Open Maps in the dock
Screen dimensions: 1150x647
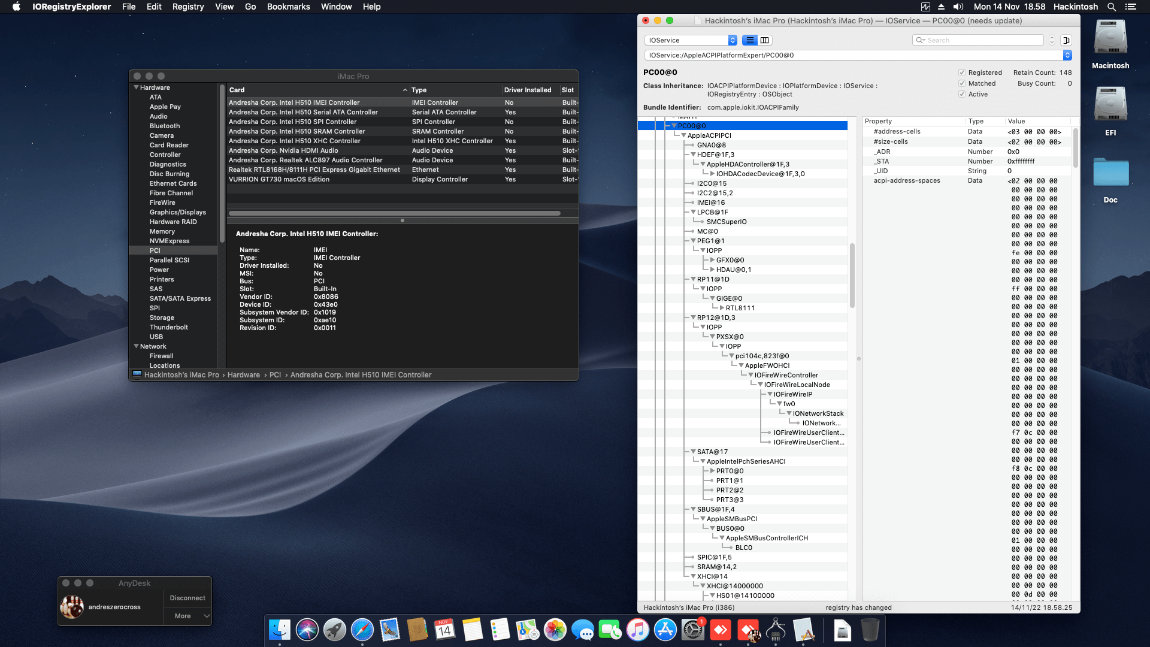click(527, 630)
